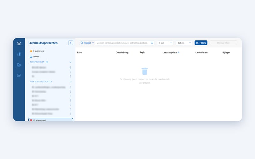Click the blue Filters button
This screenshot has width=255, height=159.
201,43
